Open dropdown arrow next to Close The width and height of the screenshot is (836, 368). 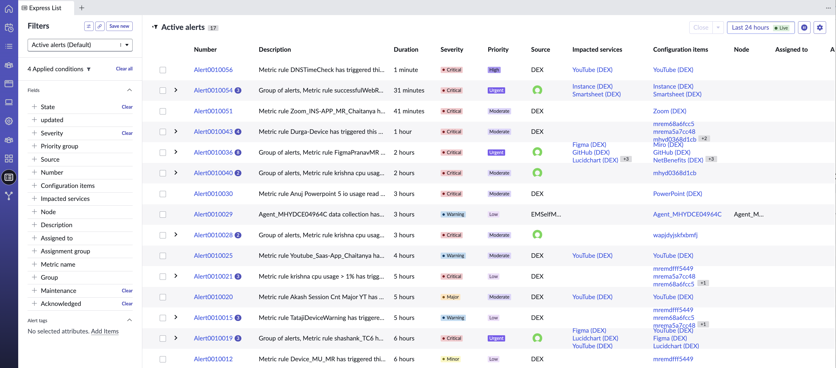[x=718, y=28]
